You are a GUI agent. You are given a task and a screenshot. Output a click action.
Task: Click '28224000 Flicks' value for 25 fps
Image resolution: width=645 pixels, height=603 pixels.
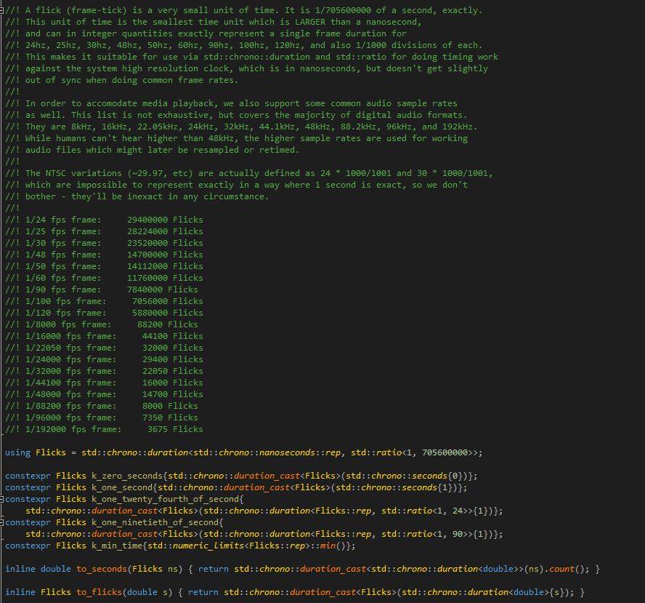165,231
